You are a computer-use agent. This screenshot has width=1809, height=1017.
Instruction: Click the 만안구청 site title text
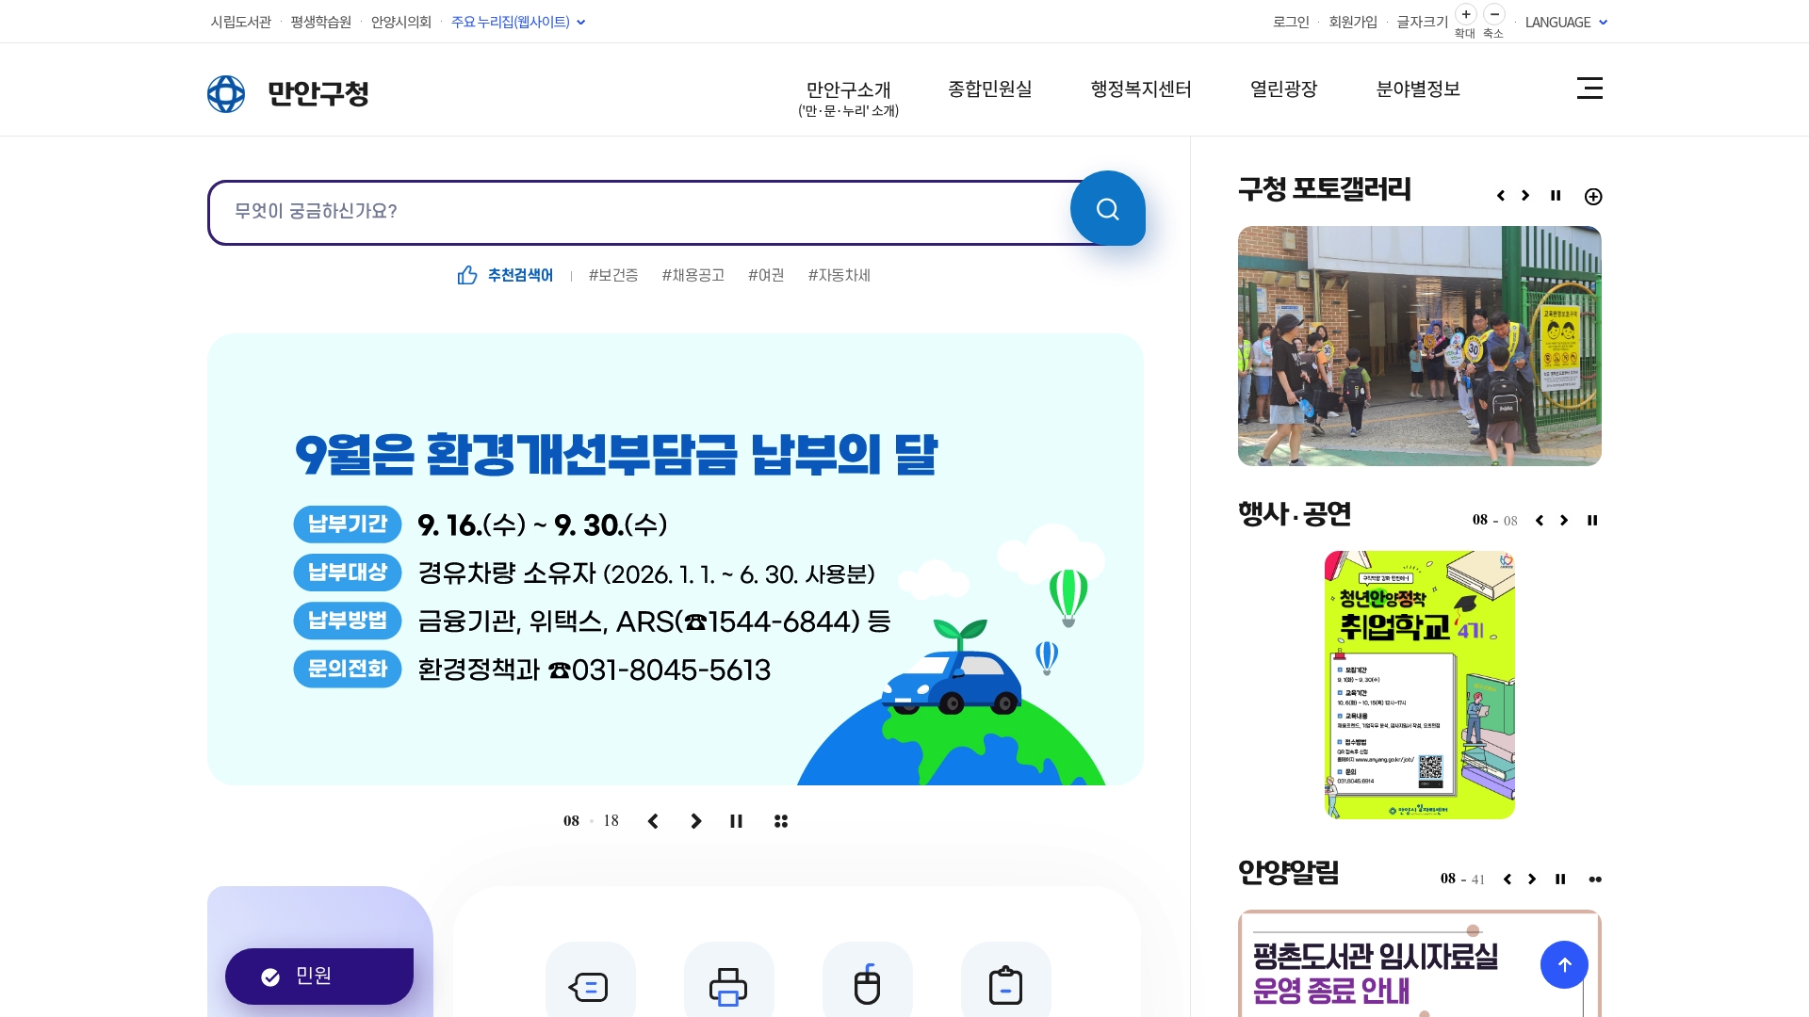click(x=318, y=93)
